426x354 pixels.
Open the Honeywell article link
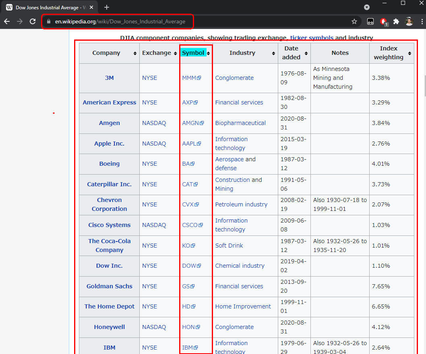point(109,327)
